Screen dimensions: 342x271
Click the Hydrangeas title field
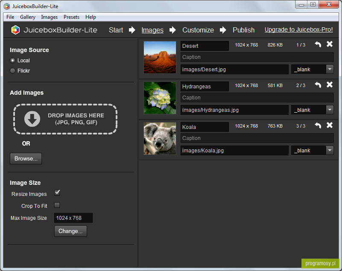click(x=205, y=87)
